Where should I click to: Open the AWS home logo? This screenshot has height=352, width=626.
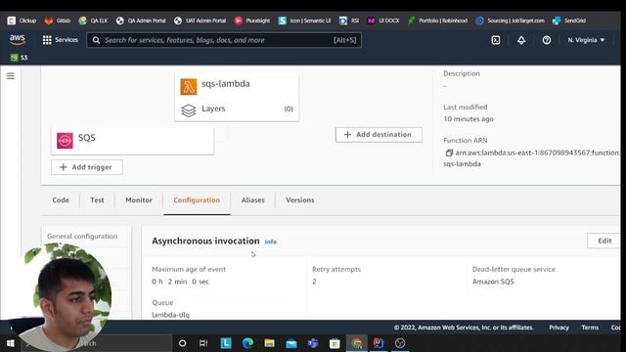coord(18,39)
